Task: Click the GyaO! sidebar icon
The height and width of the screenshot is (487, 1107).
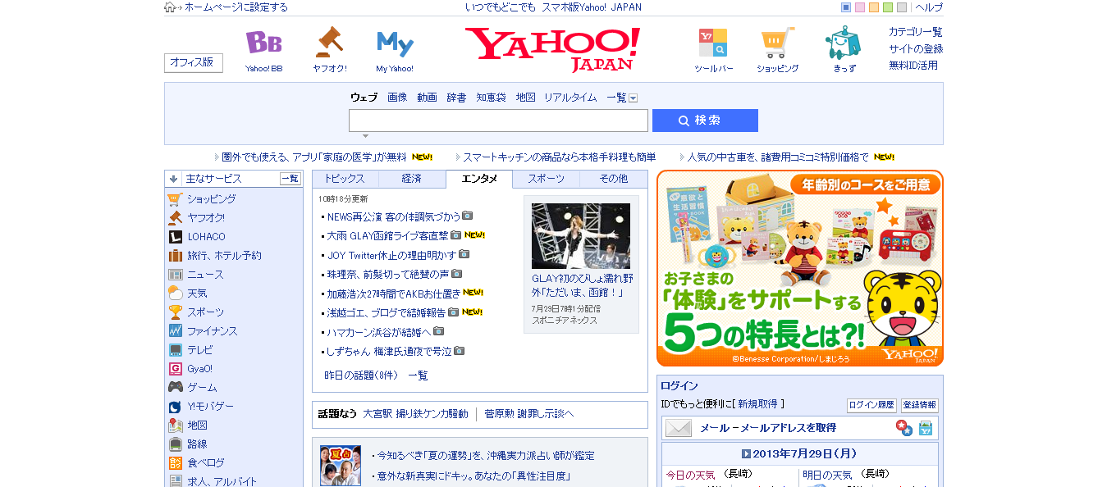Action: pyautogui.click(x=175, y=369)
